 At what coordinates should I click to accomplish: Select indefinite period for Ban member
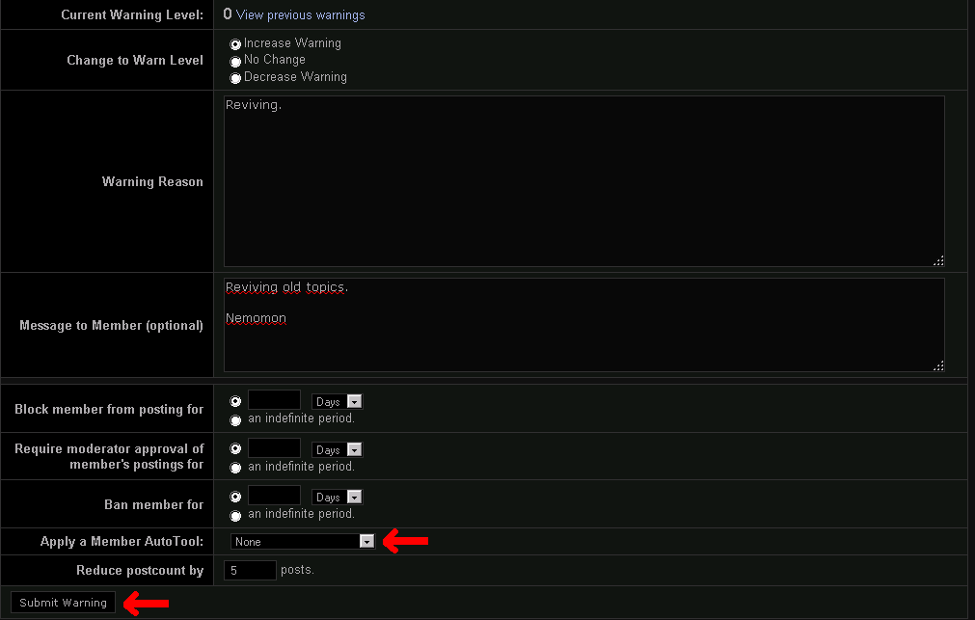235,516
